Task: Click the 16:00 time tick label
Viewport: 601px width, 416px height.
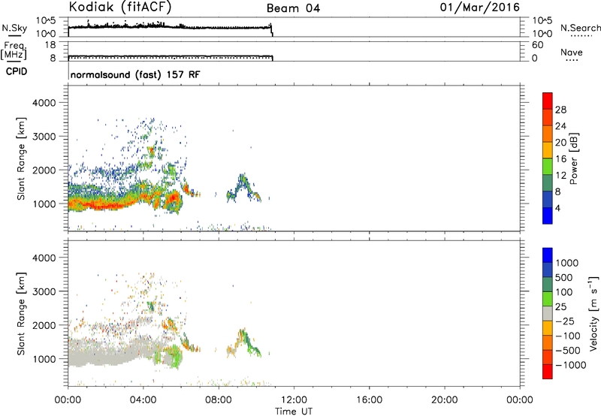Action: point(369,400)
